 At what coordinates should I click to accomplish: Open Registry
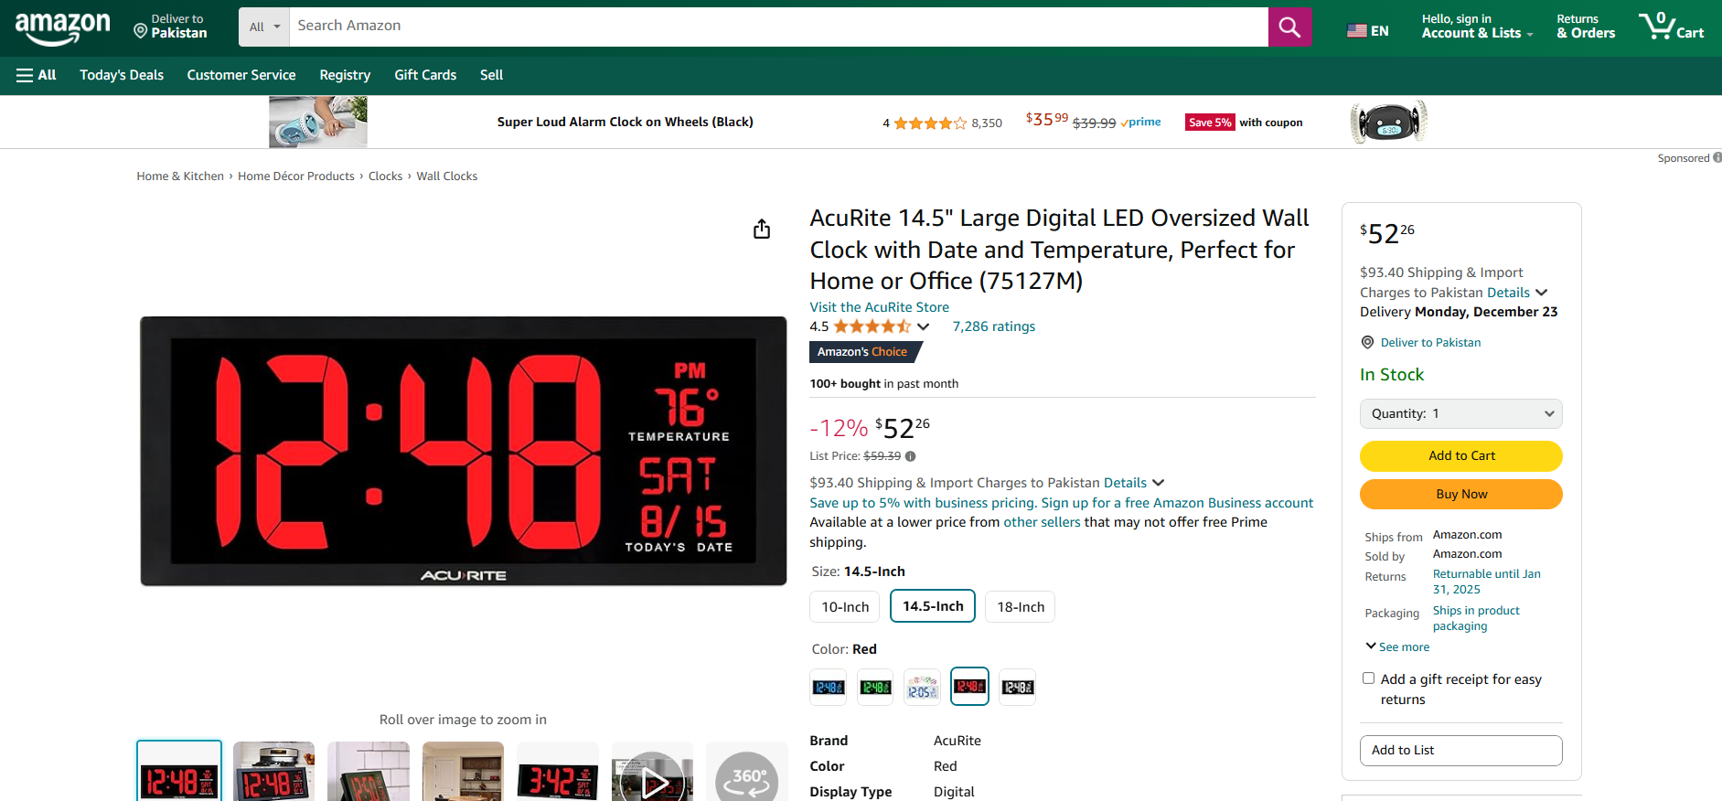pyautogui.click(x=345, y=75)
